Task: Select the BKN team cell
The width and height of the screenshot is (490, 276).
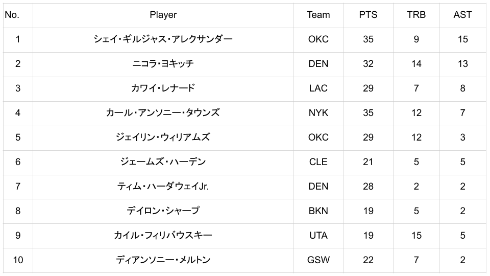Action: [x=318, y=211]
